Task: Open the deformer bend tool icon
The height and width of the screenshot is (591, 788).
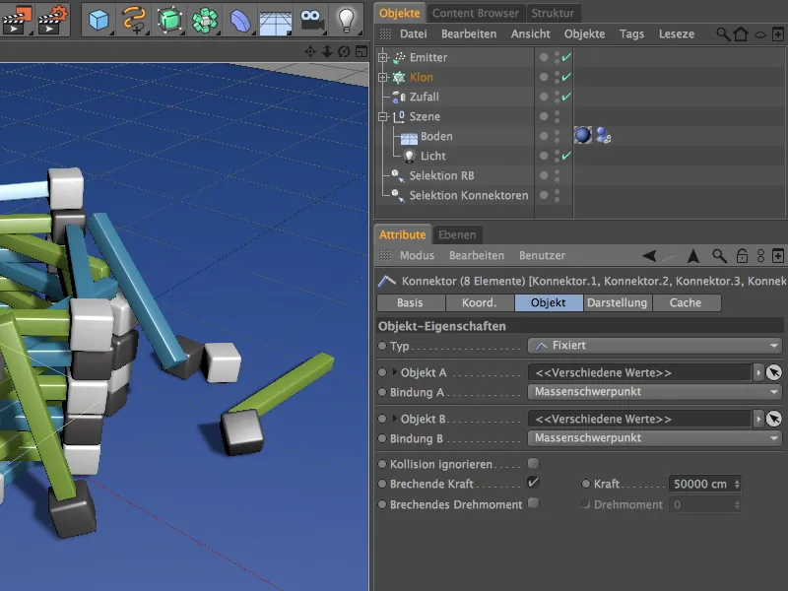Action: coord(240,21)
